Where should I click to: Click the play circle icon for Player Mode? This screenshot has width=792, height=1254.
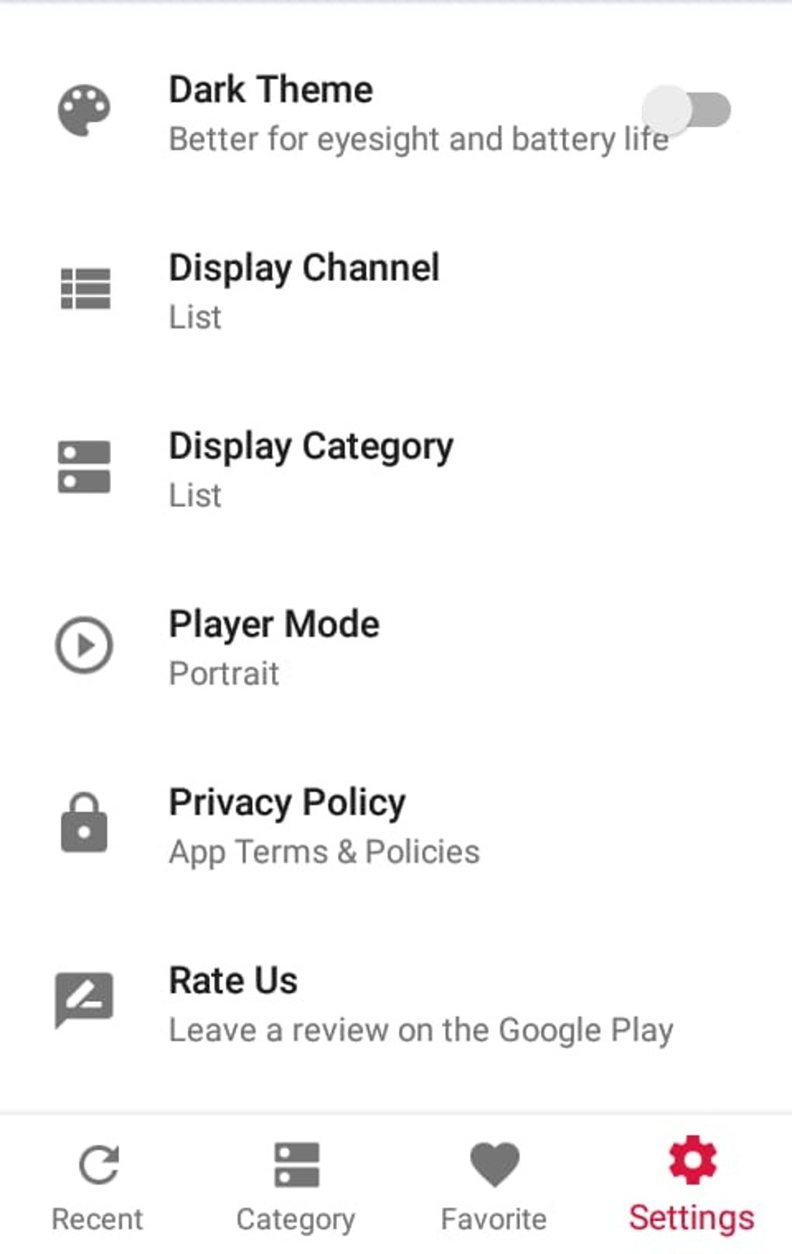84,645
